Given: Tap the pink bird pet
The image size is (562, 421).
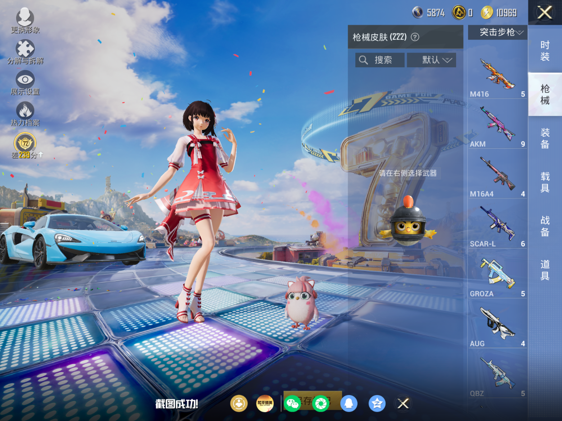Looking at the screenshot, I should 302,303.
